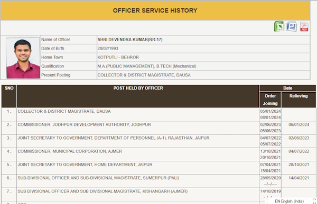Click the Date column group header
The width and height of the screenshot is (317, 204).
tap(287, 88)
